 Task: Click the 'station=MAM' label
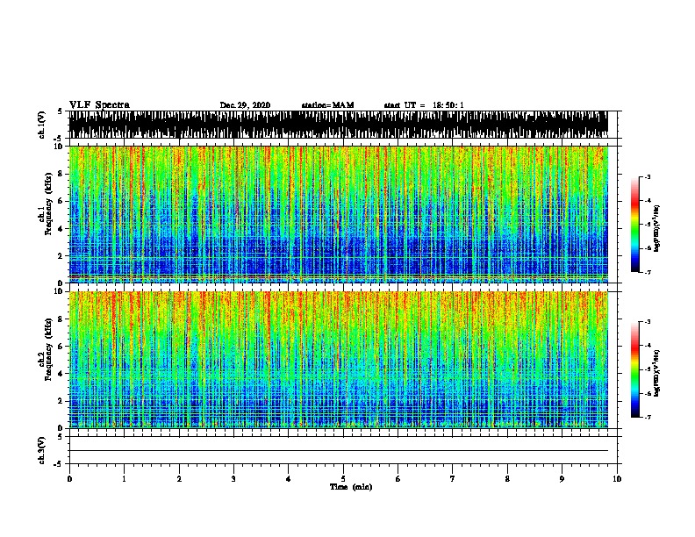[327, 105]
